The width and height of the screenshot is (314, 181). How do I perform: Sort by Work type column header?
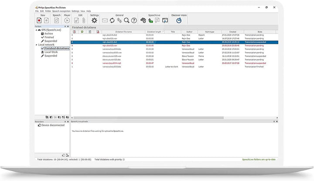[x=210, y=32]
